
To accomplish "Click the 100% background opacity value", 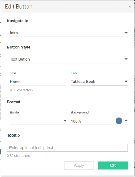I will pyautogui.click(x=76, y=121).
